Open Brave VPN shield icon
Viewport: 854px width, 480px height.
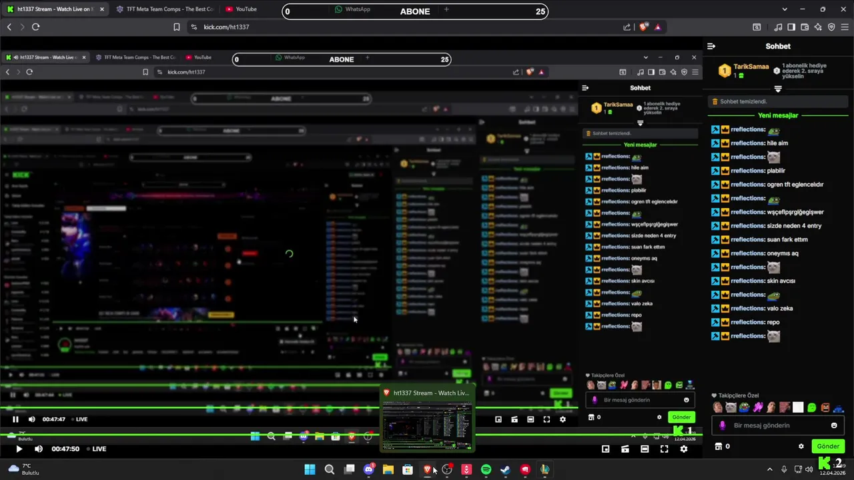click(831, 27)
